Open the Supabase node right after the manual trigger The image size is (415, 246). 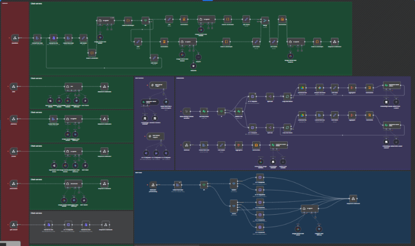pyautogui.click(x=204, y=111)
